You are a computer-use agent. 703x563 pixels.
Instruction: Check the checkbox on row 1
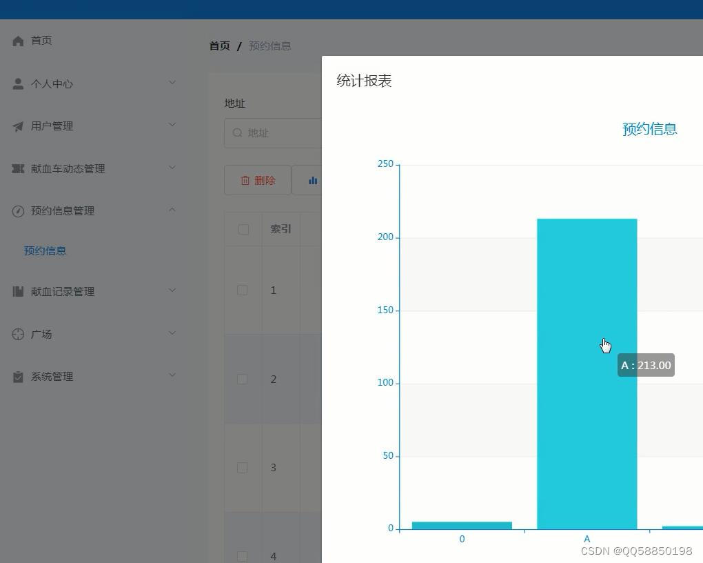[x=242, y=290]
